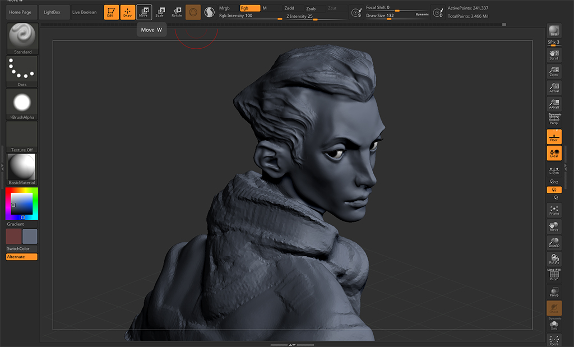Frame the mesh with Frame icon
This screenshot has height=347, width=574.
[x=554, y=210]
